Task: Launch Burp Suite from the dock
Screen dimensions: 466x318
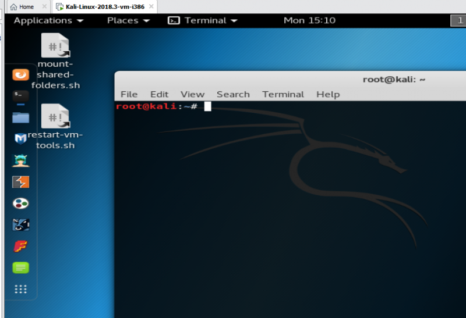Action: (x=20, y=182)
